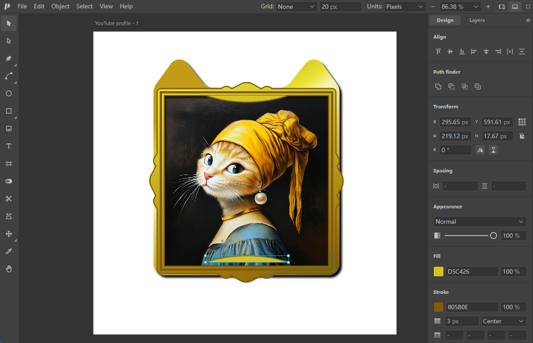Align selected objects to right
533x343 pixels.
(x=498, y=51)
